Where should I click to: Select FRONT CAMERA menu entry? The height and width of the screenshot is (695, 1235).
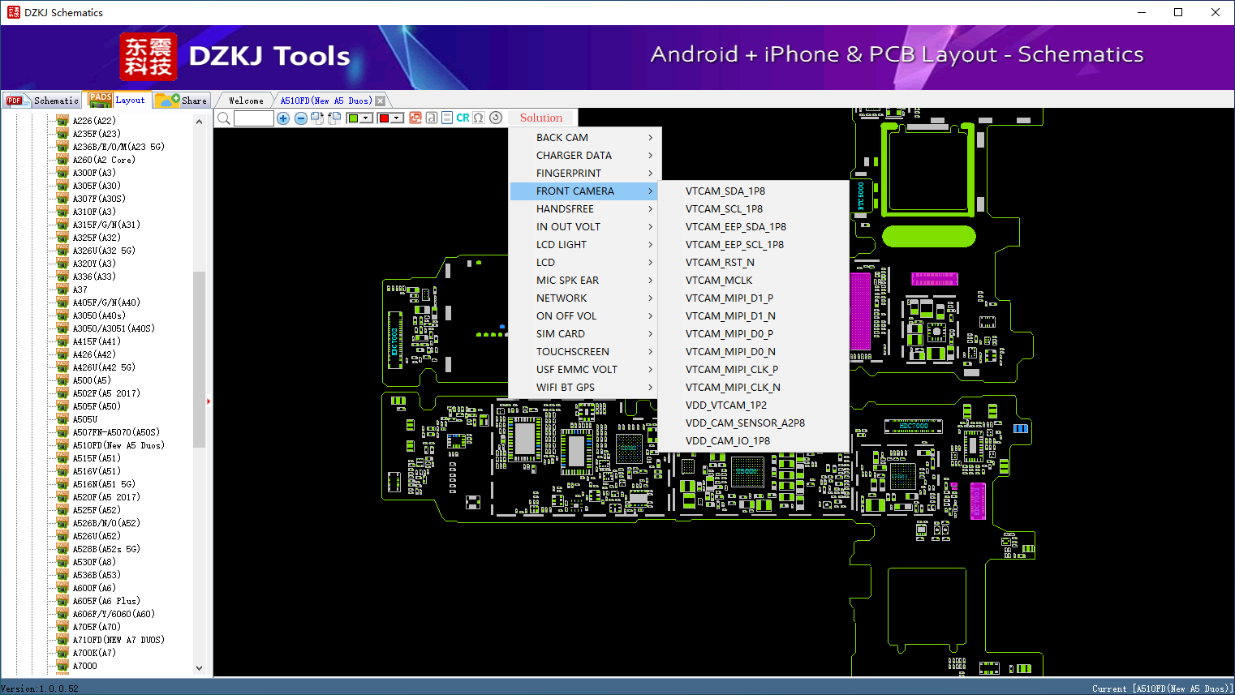(x=586, y=191)
